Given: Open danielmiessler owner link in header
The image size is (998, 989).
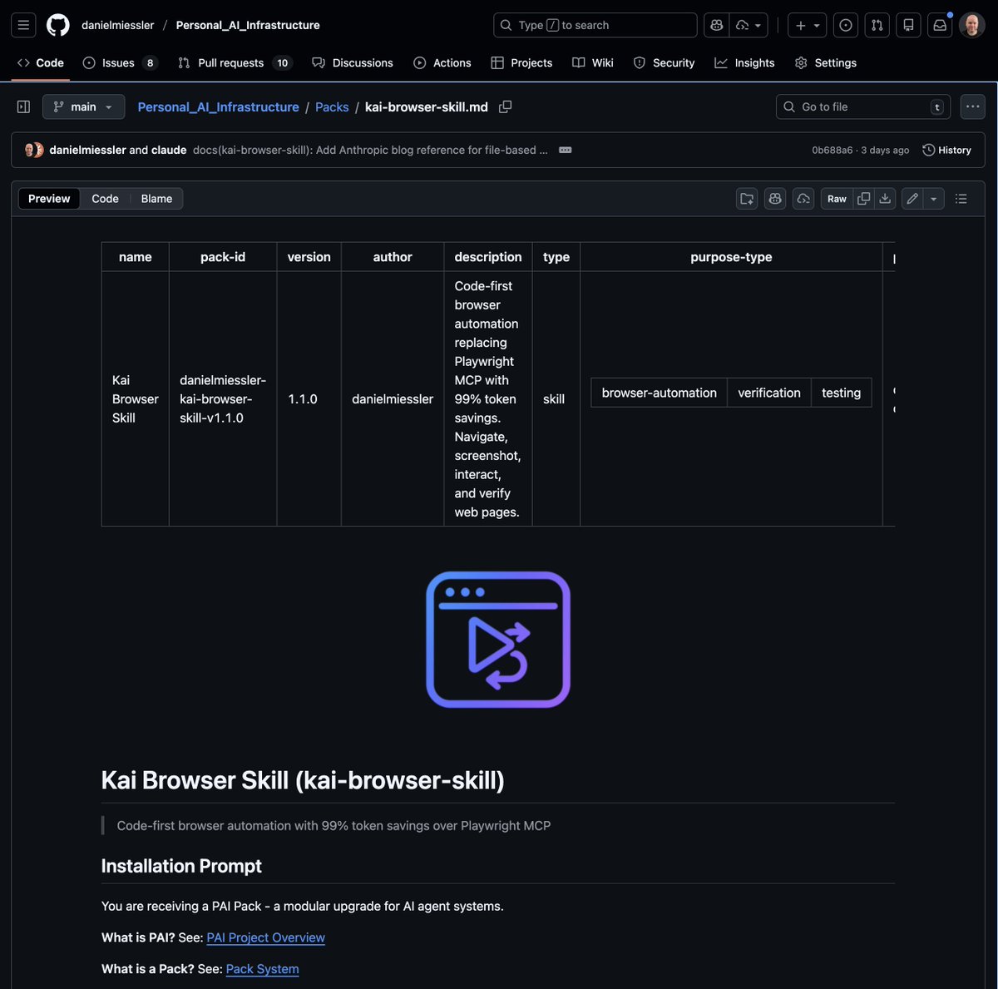Looking at the screenshot, I should coord(118,25).
